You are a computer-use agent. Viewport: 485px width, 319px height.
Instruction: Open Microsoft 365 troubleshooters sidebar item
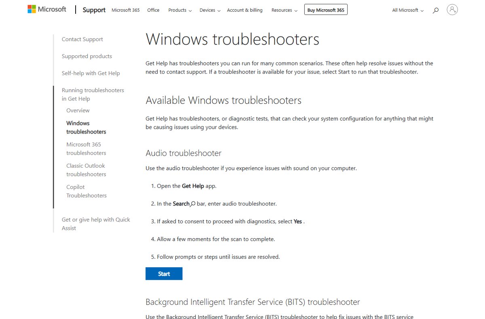point(86,149)
